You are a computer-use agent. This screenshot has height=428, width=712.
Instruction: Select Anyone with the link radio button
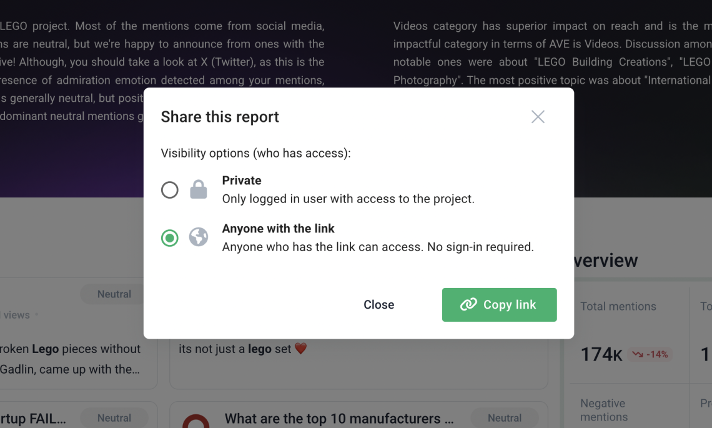click(170, 237)
